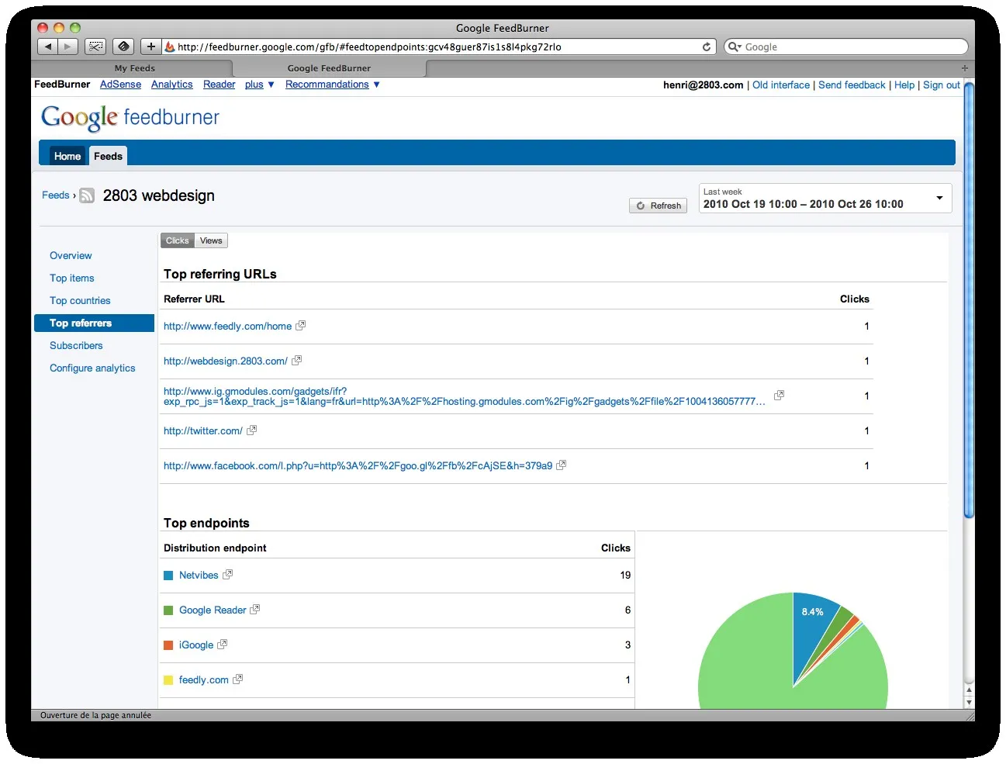Expand the plus dropdown in top bar
Viewport: 1006px width, 764px height.
click(x=260, y=85)
